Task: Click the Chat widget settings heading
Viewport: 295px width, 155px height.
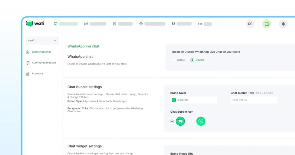Action: [84, 146]
